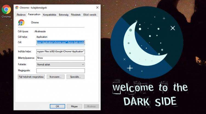
Task: Switch to the Részletek tab
Action: tap(76, 15)
